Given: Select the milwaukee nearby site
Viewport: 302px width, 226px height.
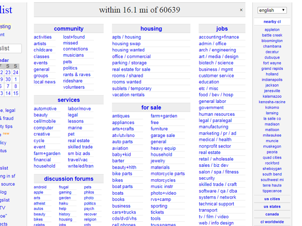Looking at the screenshot, I should (x=272, y=135).
